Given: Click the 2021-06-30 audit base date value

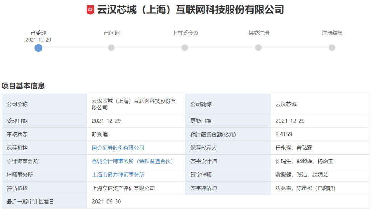Looking at the screenshot, I should click(106, 201).
